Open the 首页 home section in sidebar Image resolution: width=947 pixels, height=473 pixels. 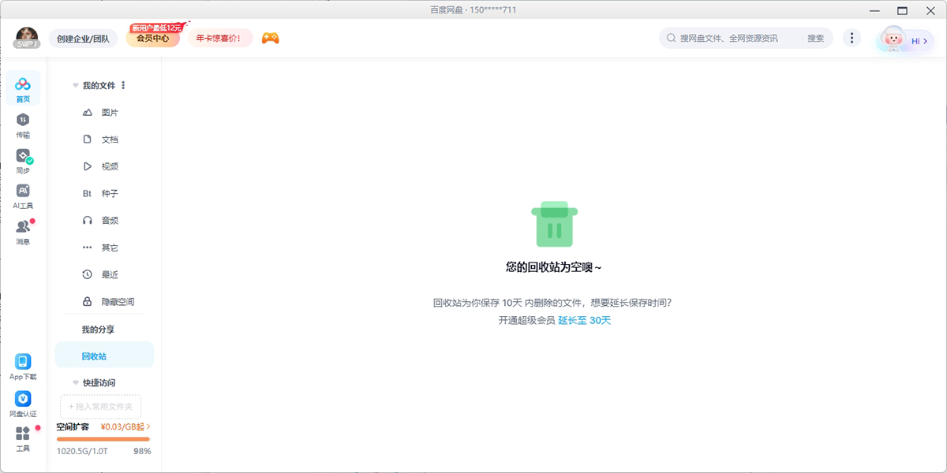pos(23,90)
